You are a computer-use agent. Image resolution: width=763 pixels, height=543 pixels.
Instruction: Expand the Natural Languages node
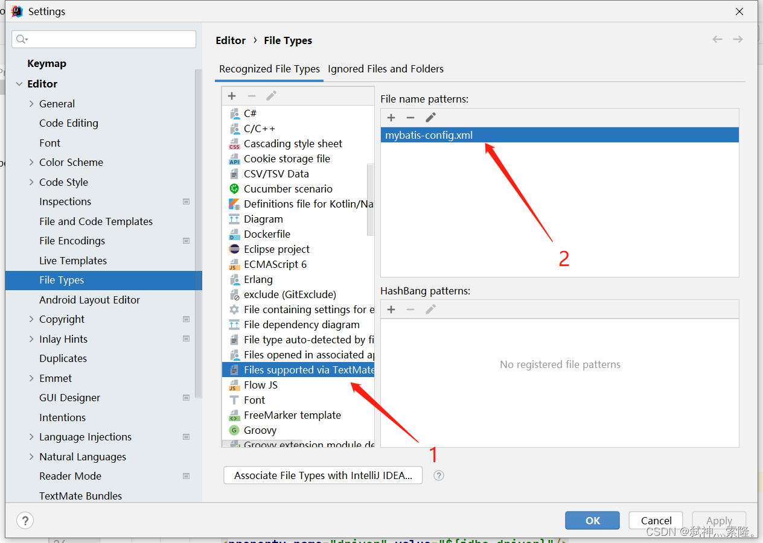[x=31, y=457]
